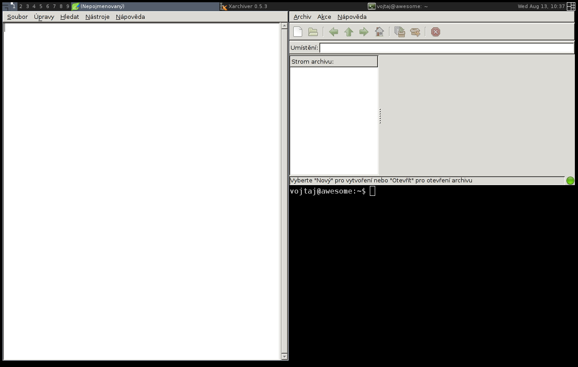Viewport: 578px width, 367px height.
Task: Open the Akce menu in Xarchiver
Action: pyautogui.click(x=324, y=17)
